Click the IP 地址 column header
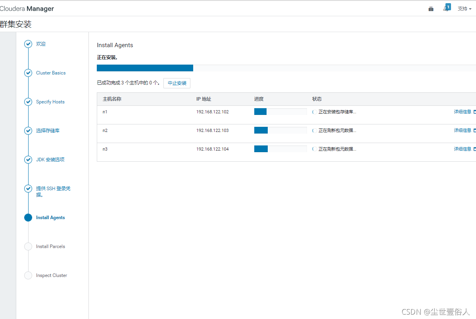Viewport: 476px width, 319px height. pyautogui.click(x=203, y=99)
